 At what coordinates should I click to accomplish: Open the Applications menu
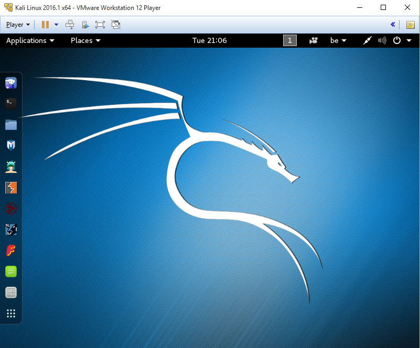pos(30,40)
